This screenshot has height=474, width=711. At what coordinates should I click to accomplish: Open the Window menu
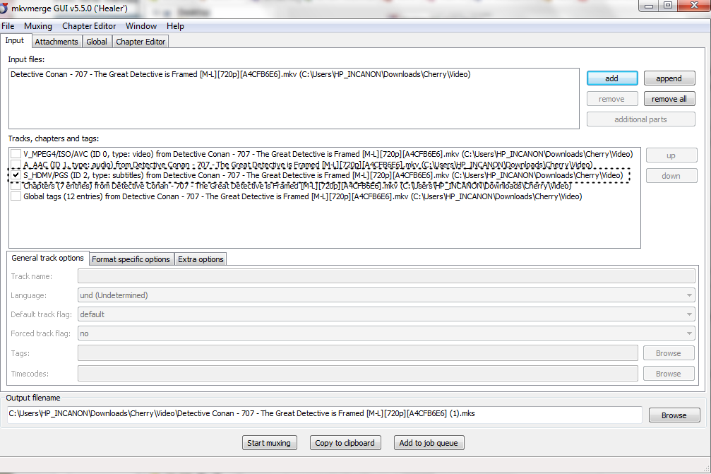pyautogui.click(x=141, y=26)
